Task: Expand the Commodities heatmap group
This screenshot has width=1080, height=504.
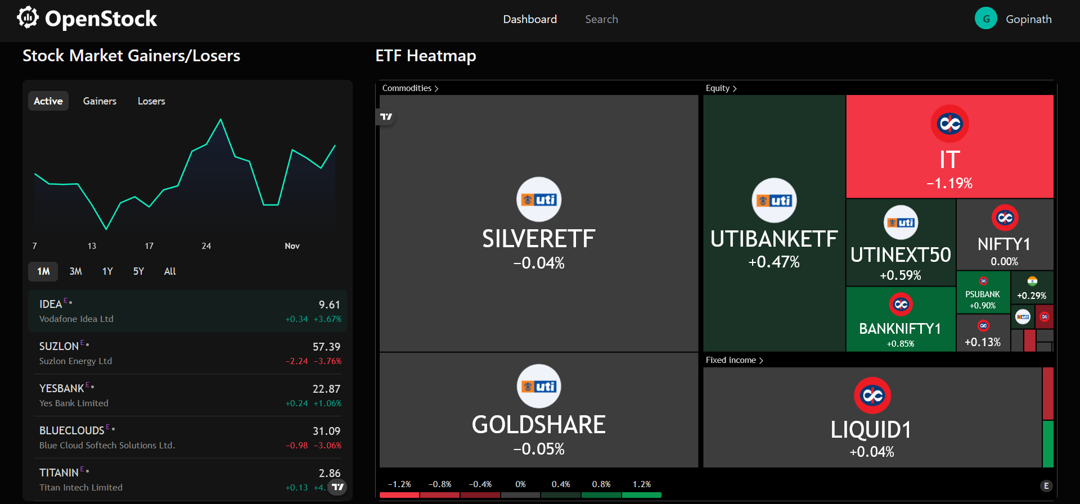Action: (x=410, y=88)
